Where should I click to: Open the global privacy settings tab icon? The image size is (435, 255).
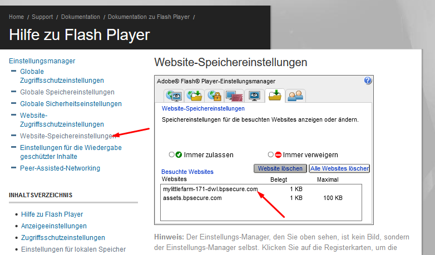174,96
